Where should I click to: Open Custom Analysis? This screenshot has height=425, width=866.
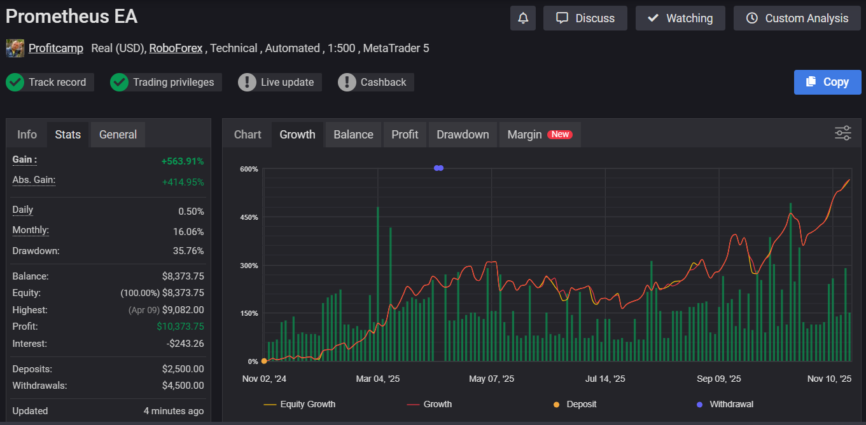click(x=797, y=18)
